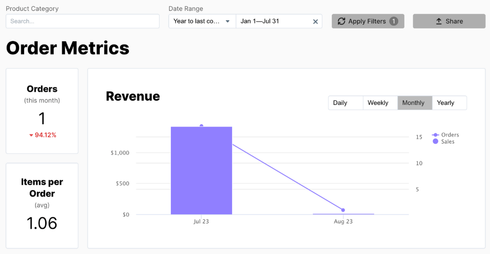Click the red down-arrow trend indicator
The height and width of the screenshot is (254, 490).
click(31, 135)
